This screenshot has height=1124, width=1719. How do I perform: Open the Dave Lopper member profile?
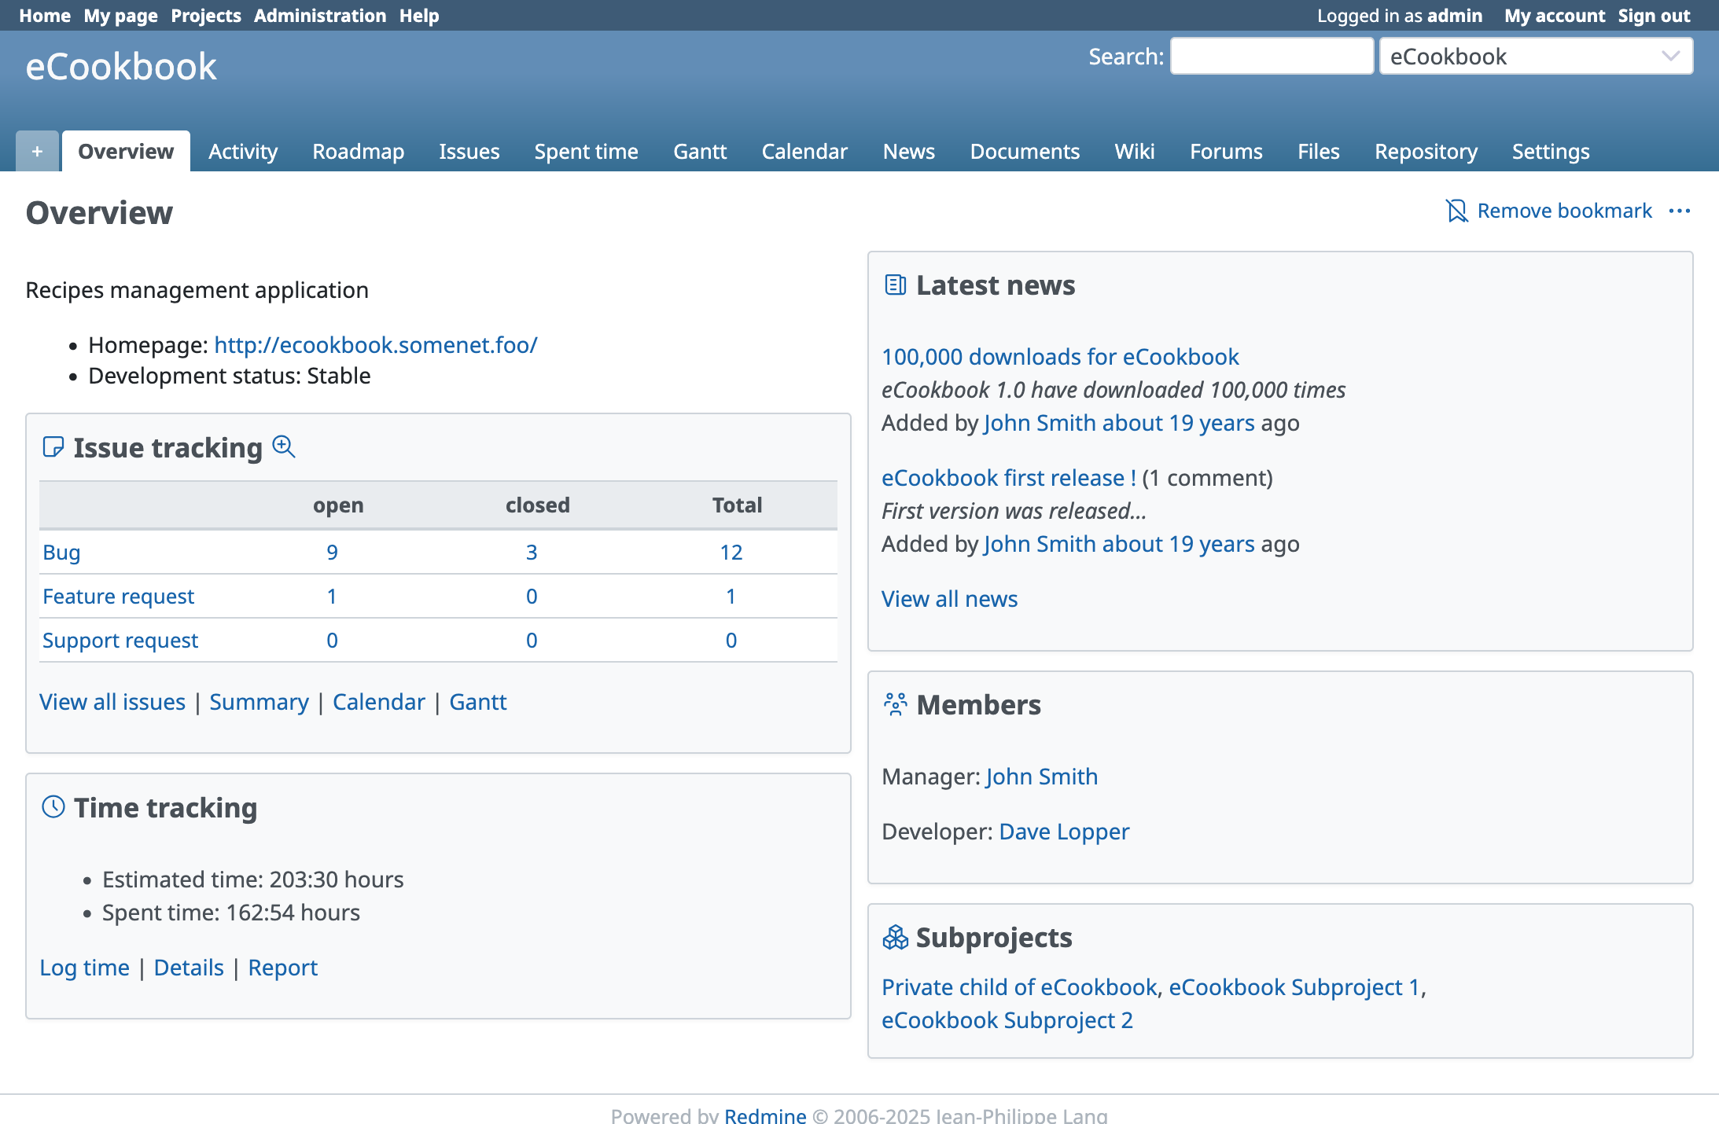click(1063, 831)
